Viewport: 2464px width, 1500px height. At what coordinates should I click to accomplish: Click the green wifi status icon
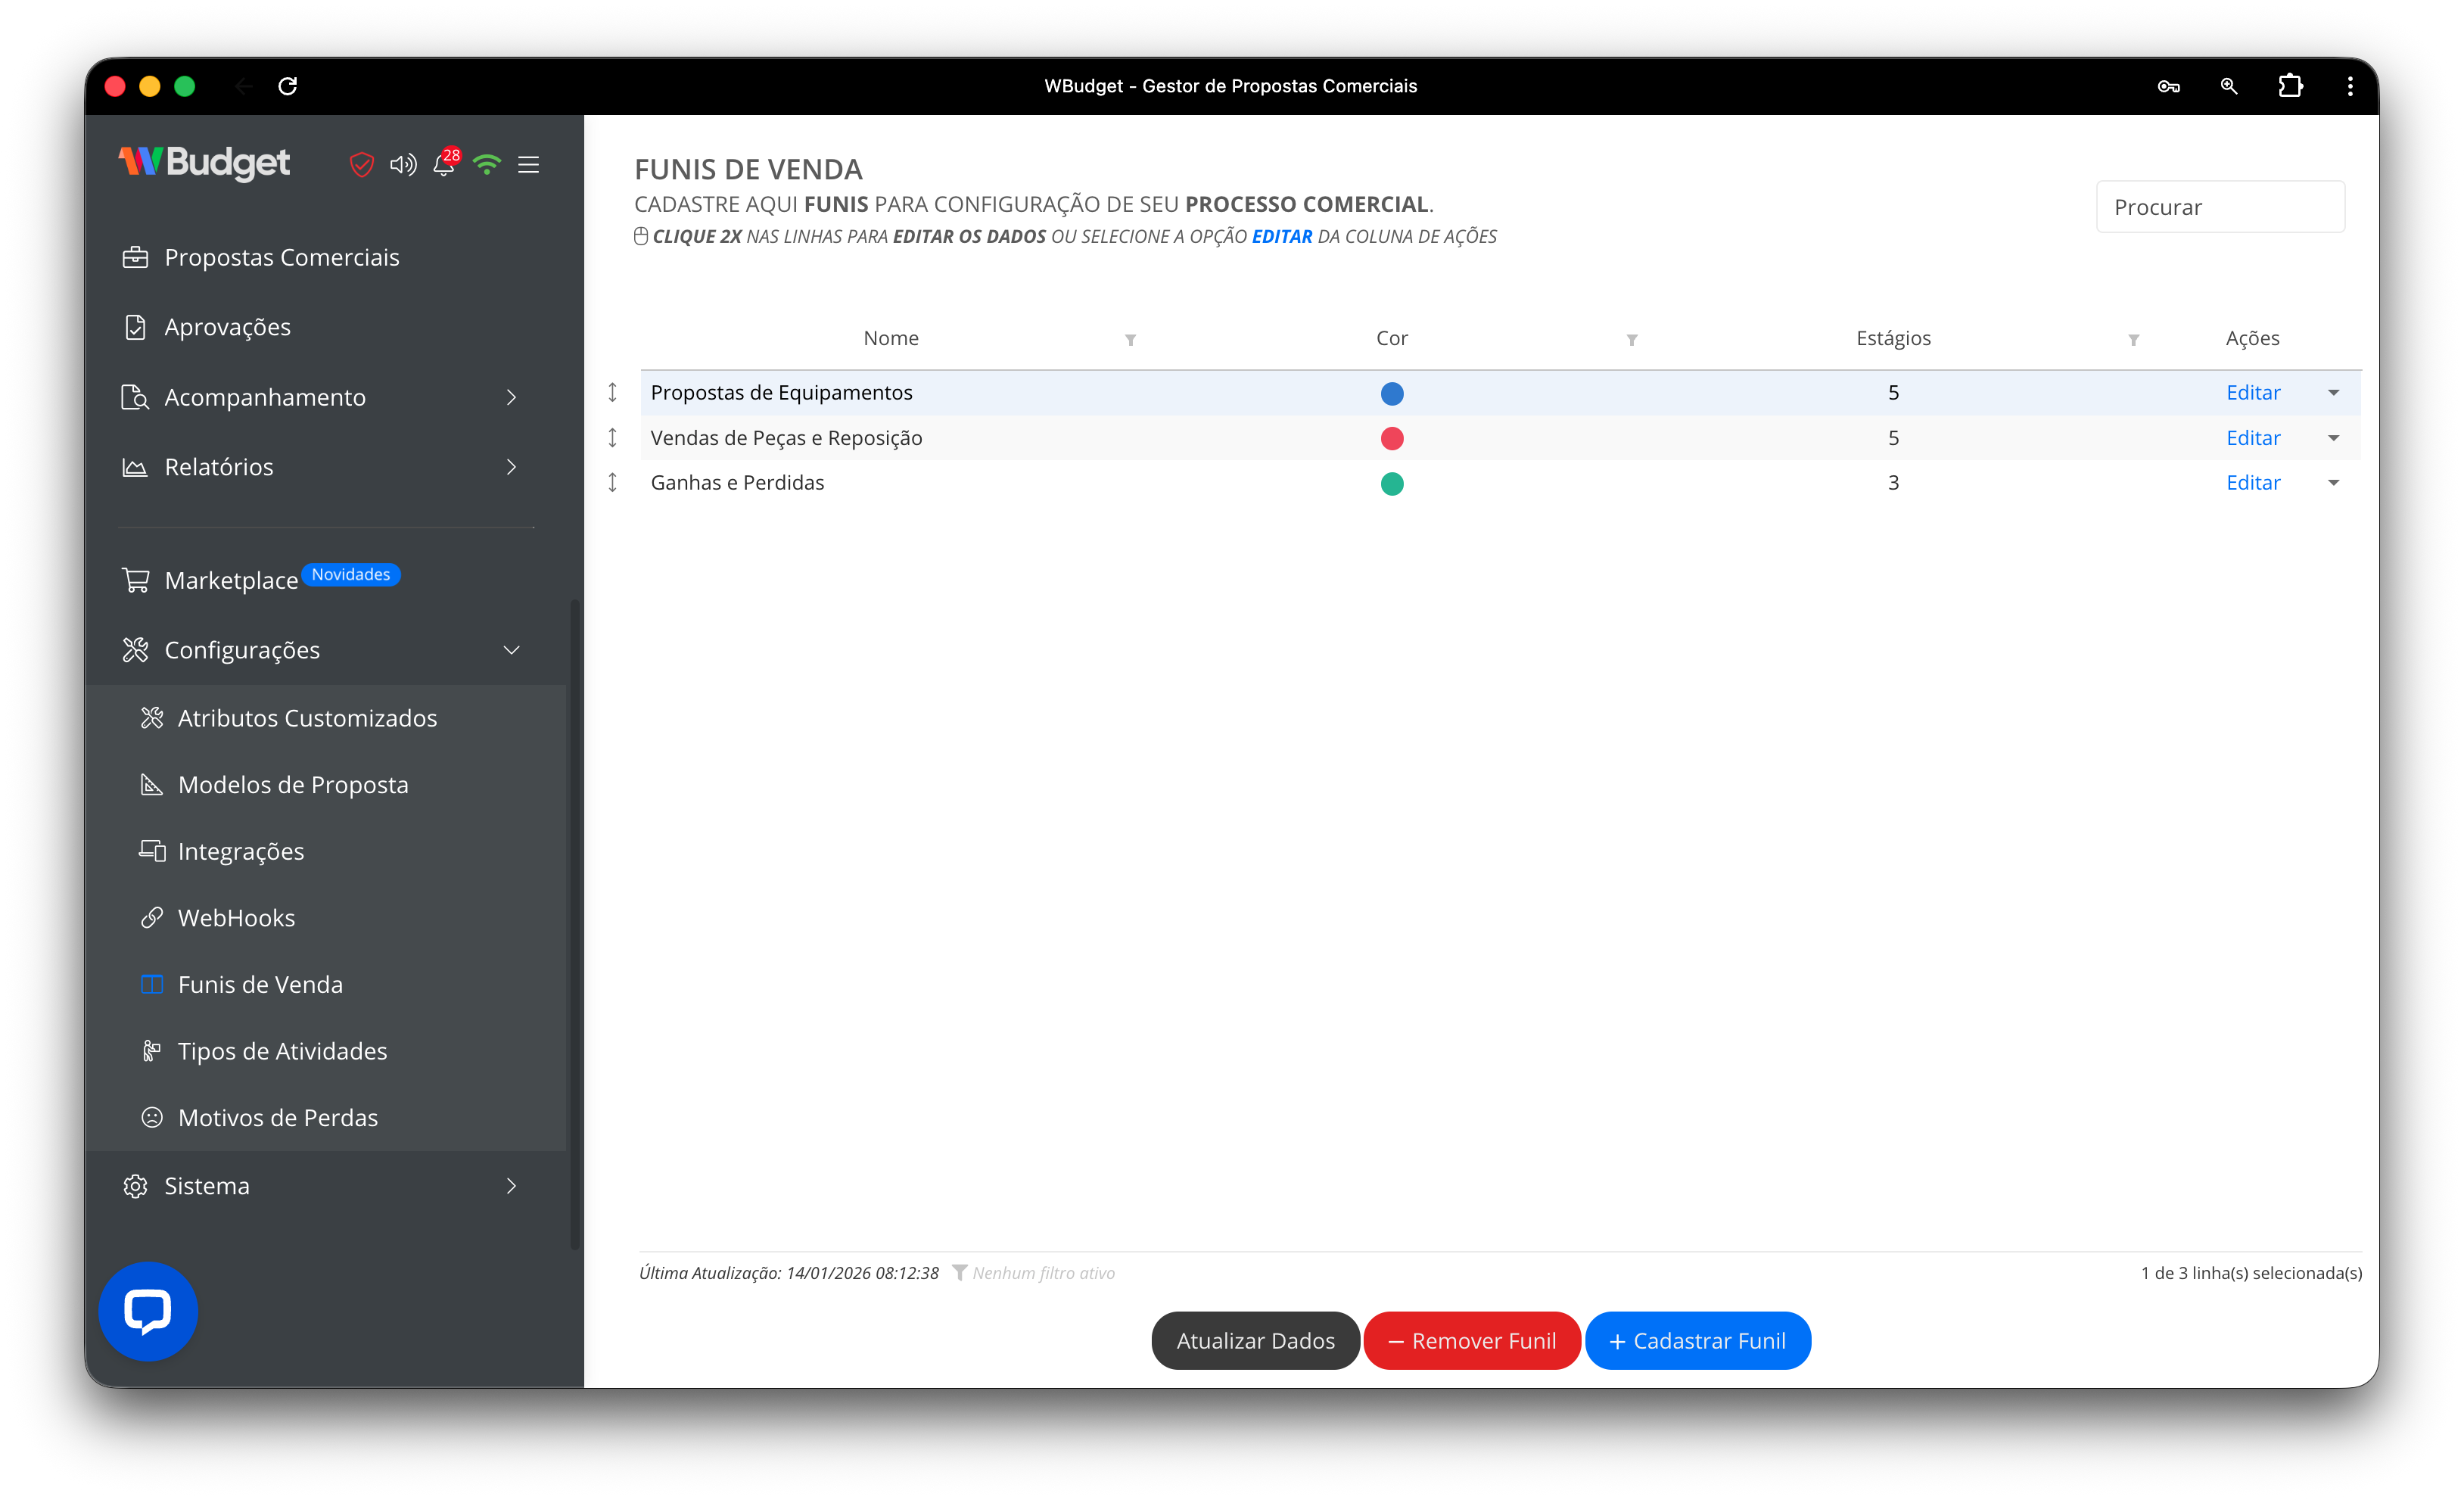pos(487,164)
